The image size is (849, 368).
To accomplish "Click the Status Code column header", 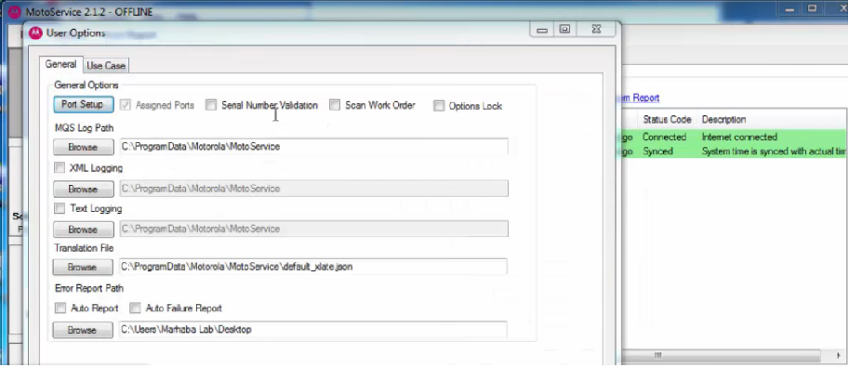I will click(x=667, y=120).
